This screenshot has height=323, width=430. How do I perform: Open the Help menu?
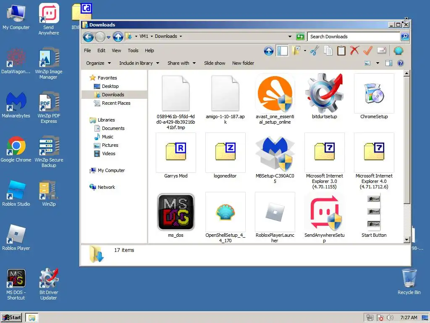(149, 50)
